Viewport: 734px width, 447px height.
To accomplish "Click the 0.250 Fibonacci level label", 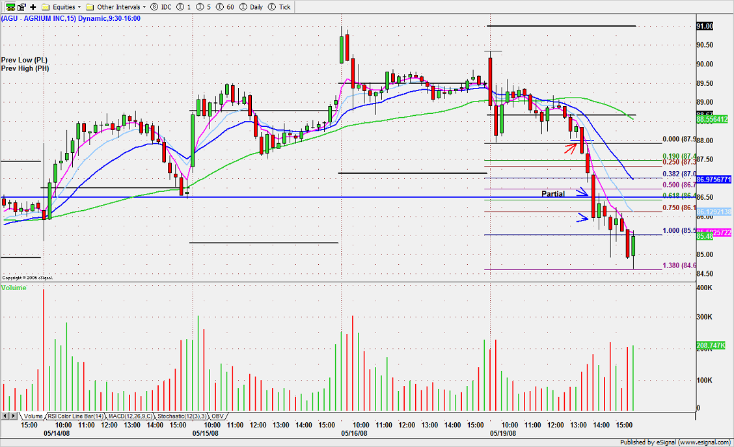I will (x=679, y=162).
